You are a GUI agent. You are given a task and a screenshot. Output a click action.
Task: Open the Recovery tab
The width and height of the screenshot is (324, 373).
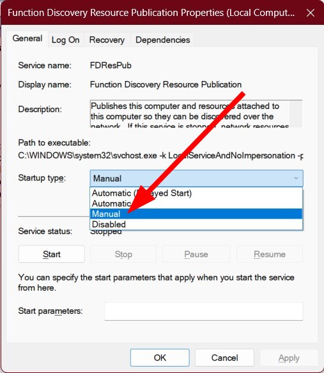coord(107,40)
